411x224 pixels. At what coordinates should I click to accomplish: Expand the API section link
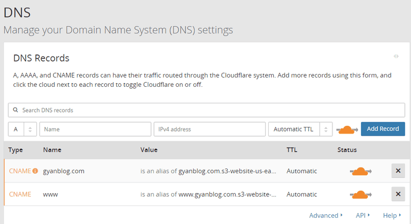click(x=363, y=215)
